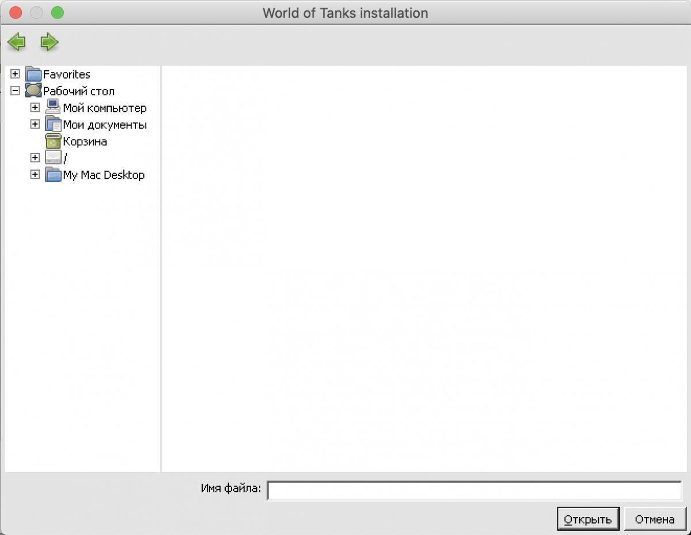Screen dimensions: 691x535
Task: Click the green back arrow icon
Action: pyautogui.click(x=16, y=42)
